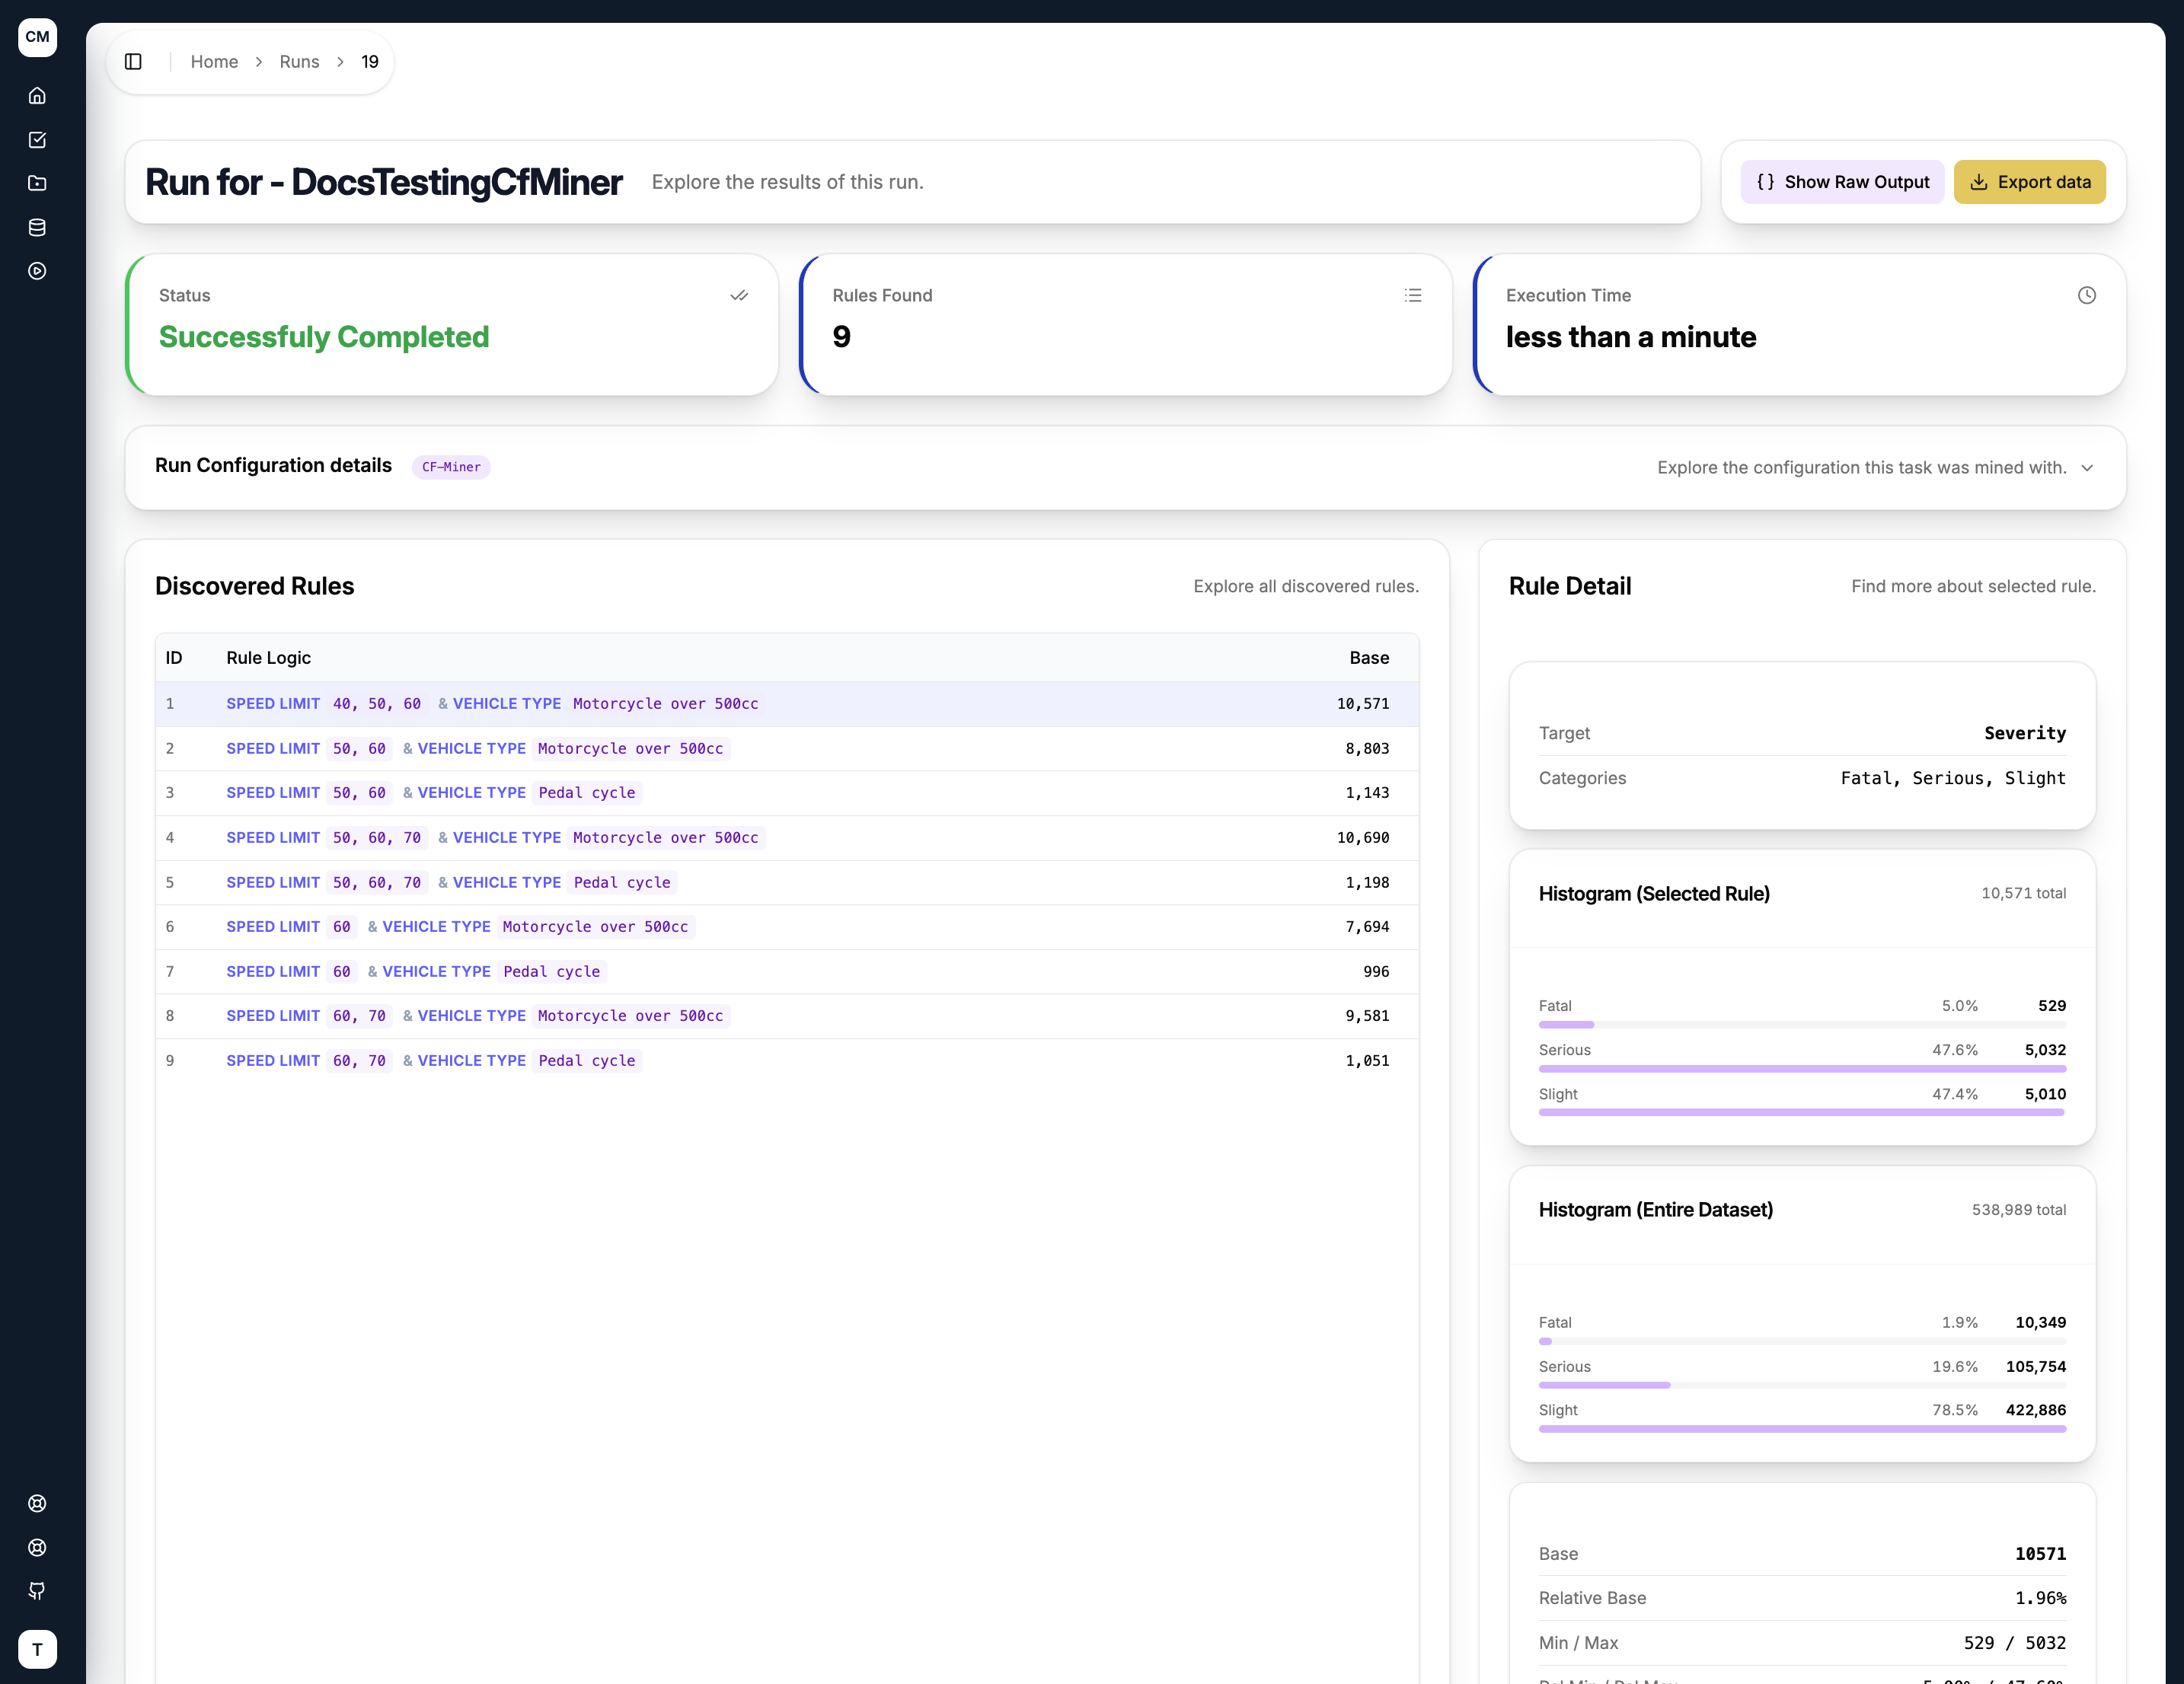
Task: Go to Home breadcrumb
Action: 214,62
